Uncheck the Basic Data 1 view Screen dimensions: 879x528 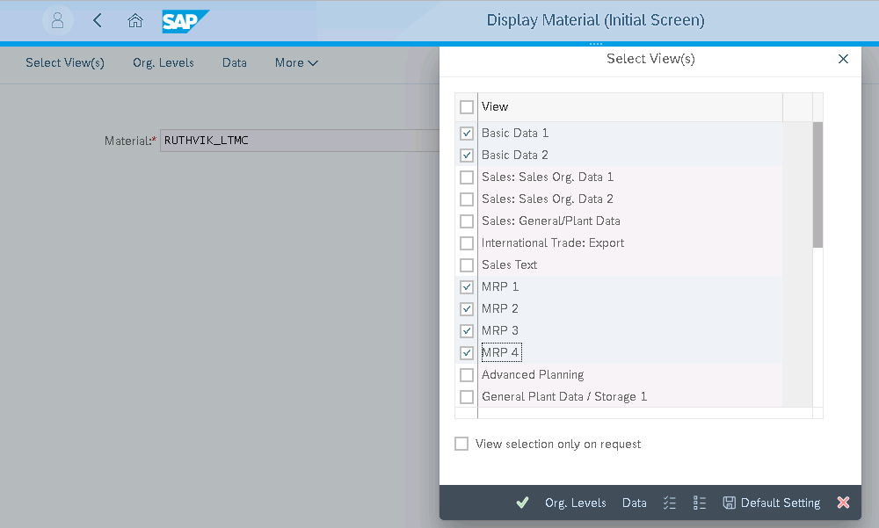[466, 133]
